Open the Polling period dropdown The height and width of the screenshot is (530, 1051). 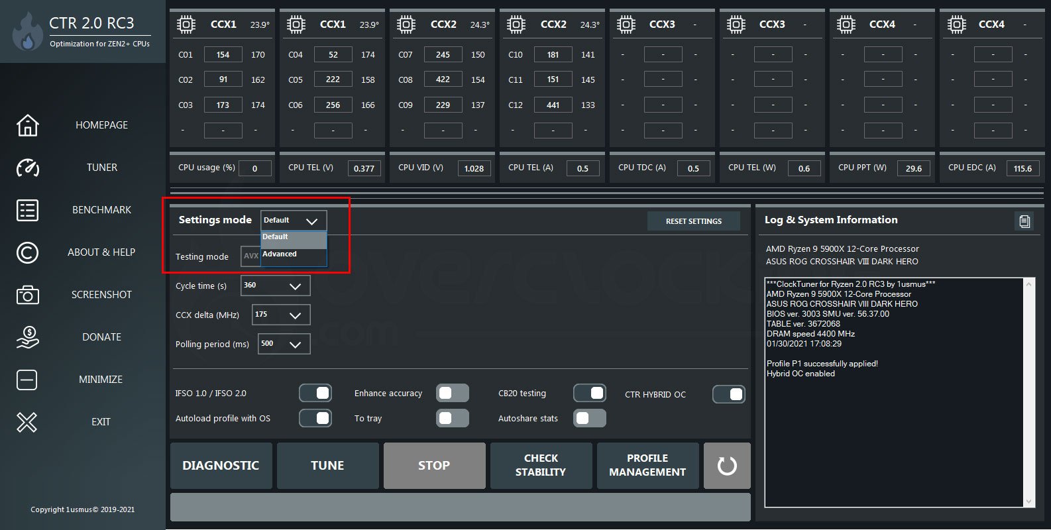[284, 344]
